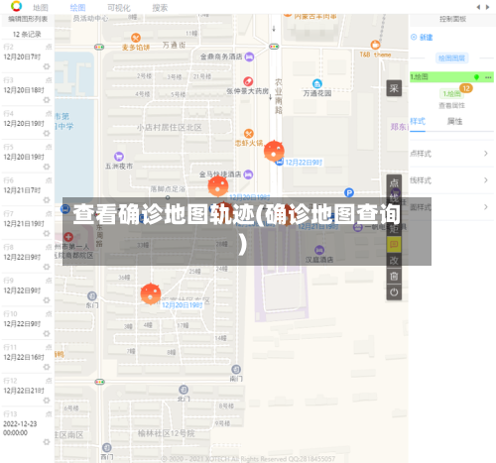The width and height of the screenshot is (496, 463).
Task: Click the 新建 create button
Action: pos(422,38)
